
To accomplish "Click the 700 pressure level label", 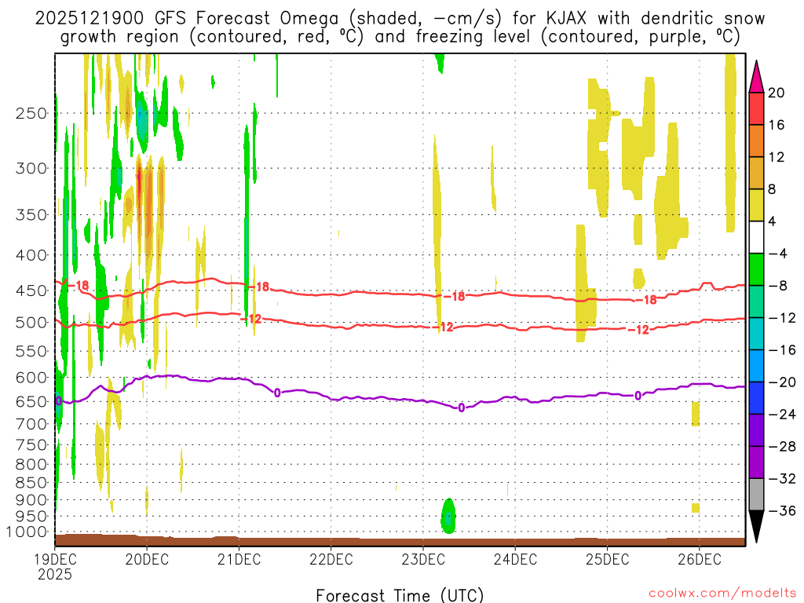I will click(x=31, y=424).
